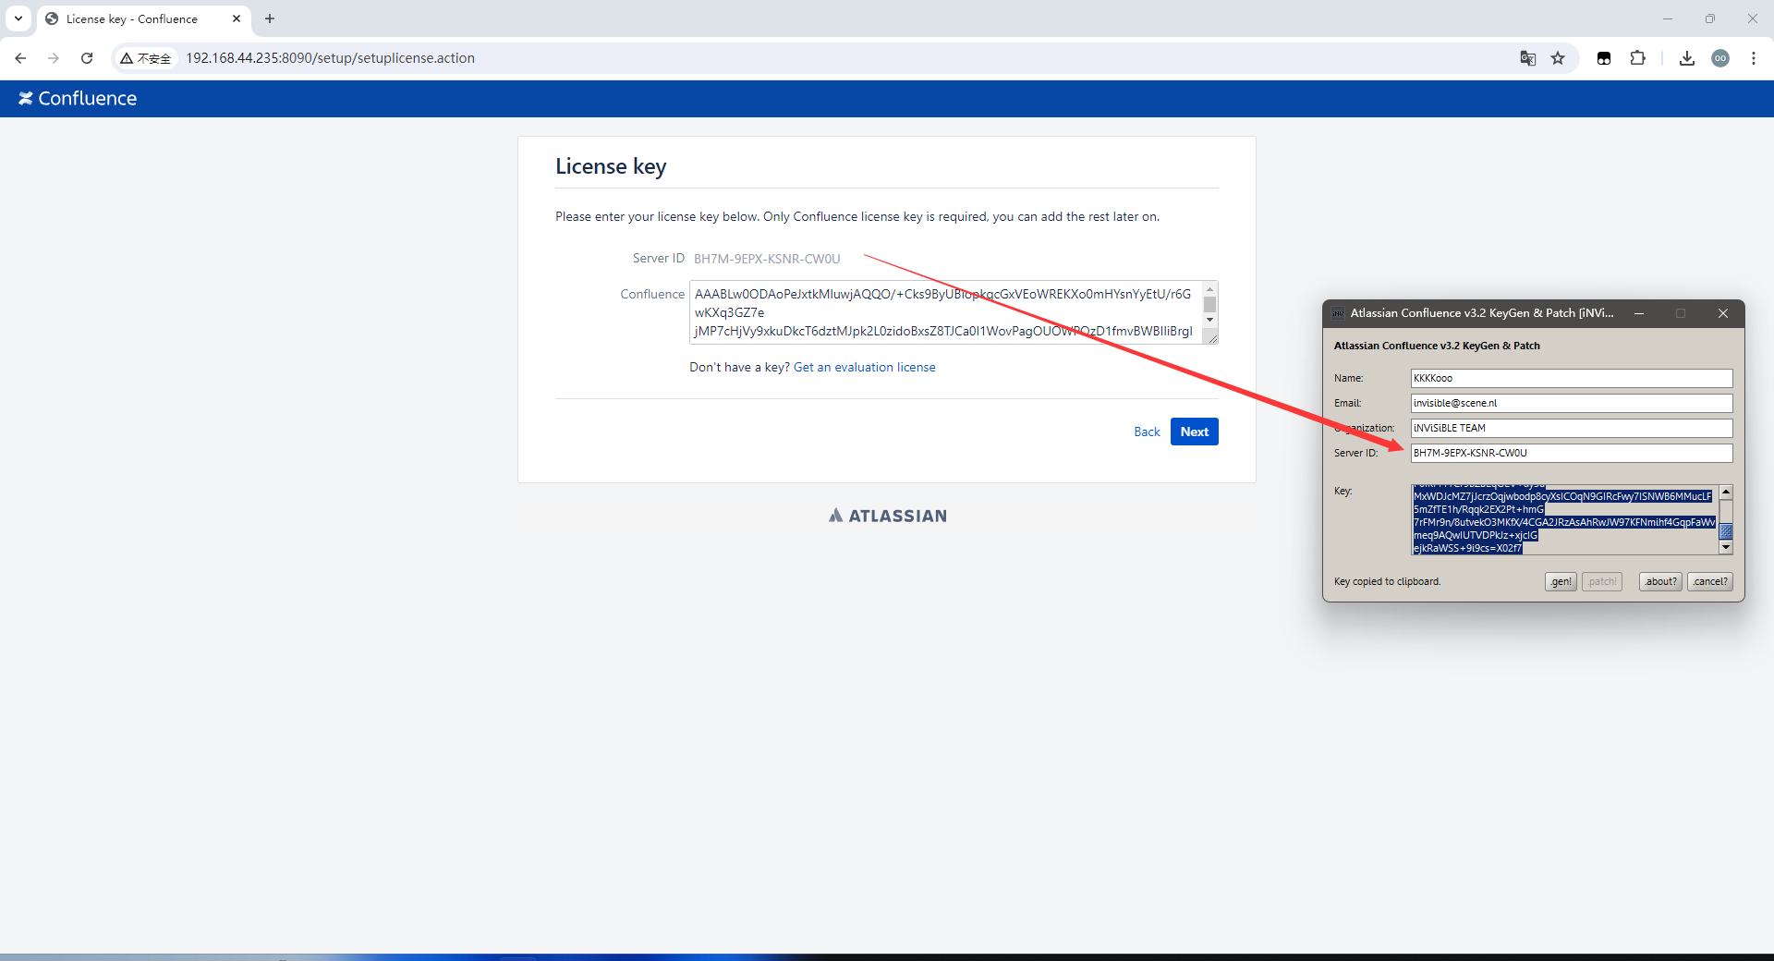Viewport: 1774px width, 961px height.
Task: Reload the License key page
Action: [87, 58]
